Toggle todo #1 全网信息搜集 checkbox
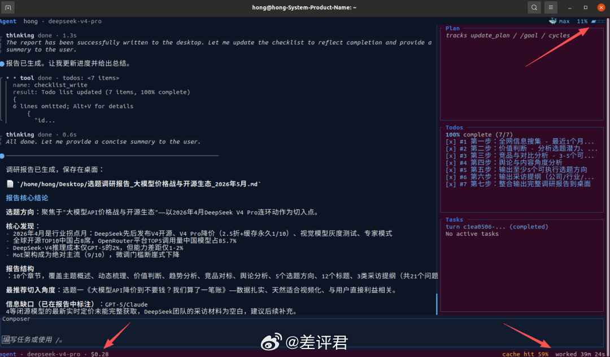The height and width of the screenshot is (357, 610). coord(451,142)
